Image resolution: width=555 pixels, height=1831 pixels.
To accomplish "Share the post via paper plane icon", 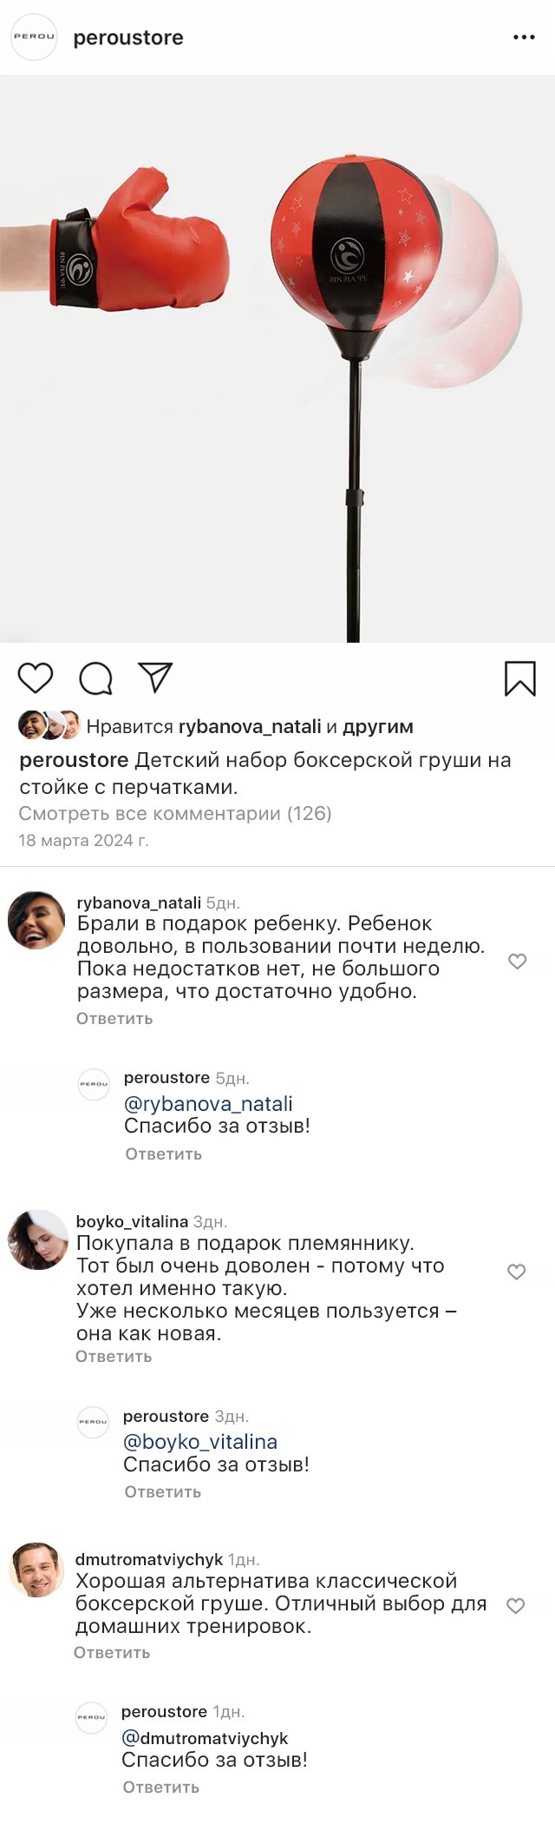I will click(x=156, y=678).
